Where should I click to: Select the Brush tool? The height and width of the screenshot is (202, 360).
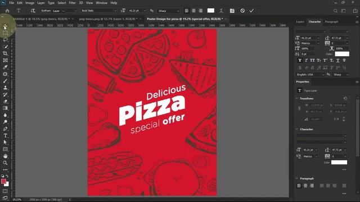coord(5,81)
